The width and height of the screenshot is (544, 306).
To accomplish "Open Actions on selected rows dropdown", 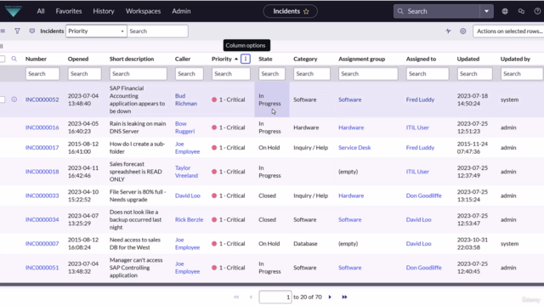I will pyautogui.click(x=508, y=31).
